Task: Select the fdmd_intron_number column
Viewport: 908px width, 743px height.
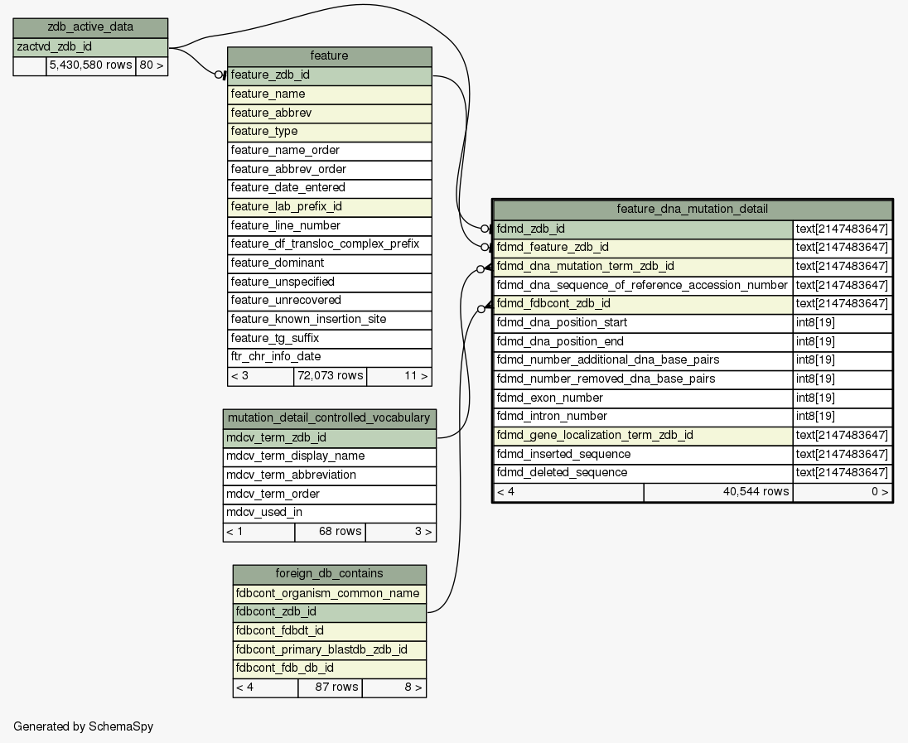Action: click(643, 417)
